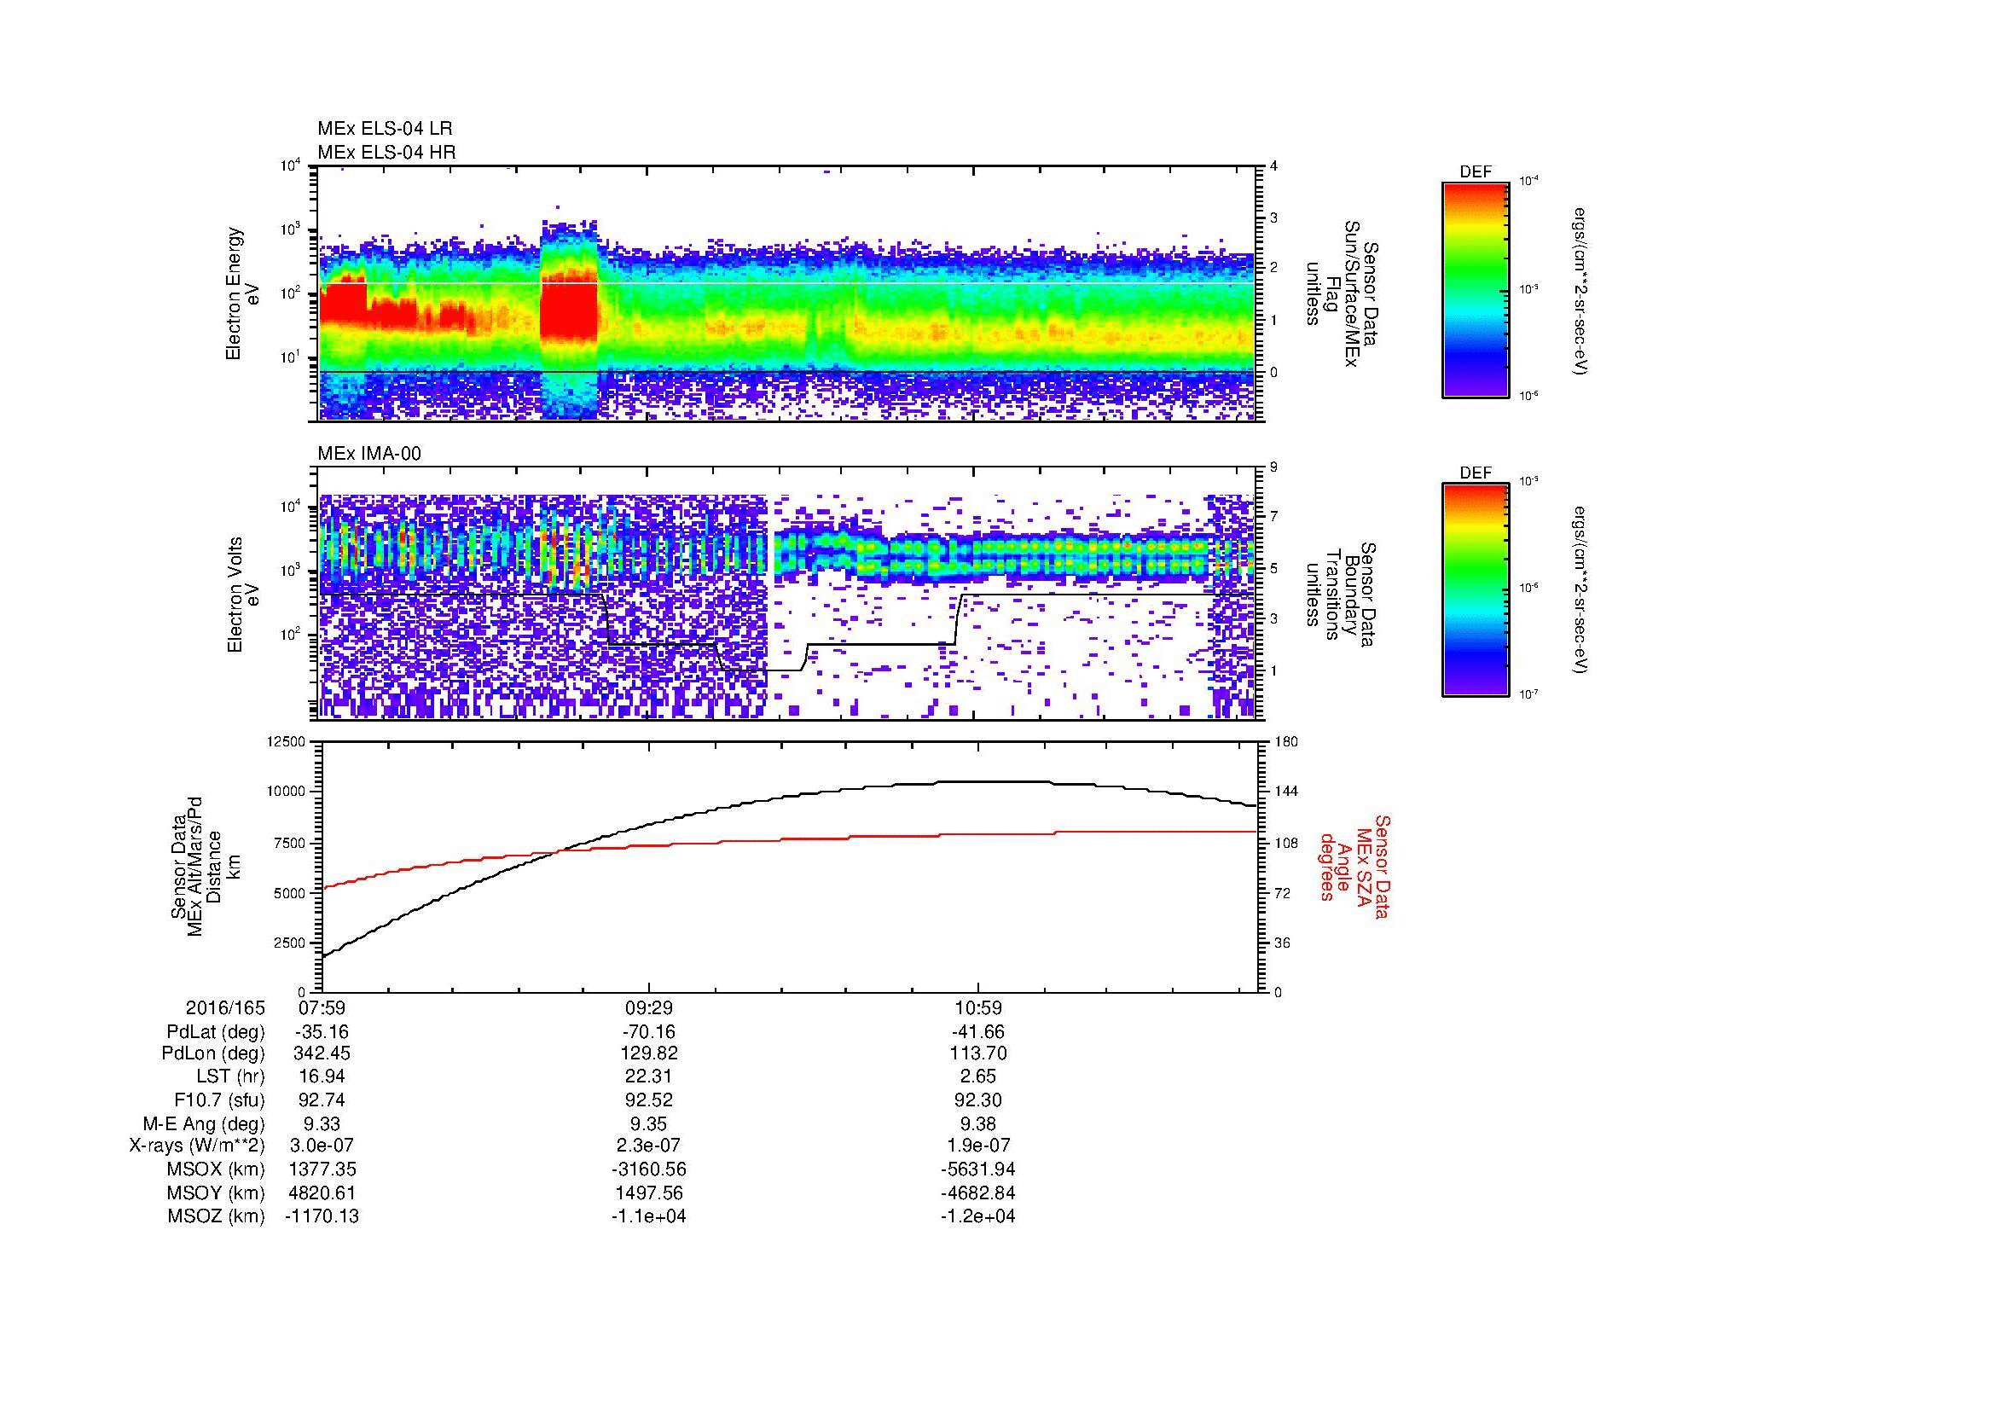Click the 'F10.7 (sfu)' row label
1995x1410 pixels.
click(x=219, y=1100)
